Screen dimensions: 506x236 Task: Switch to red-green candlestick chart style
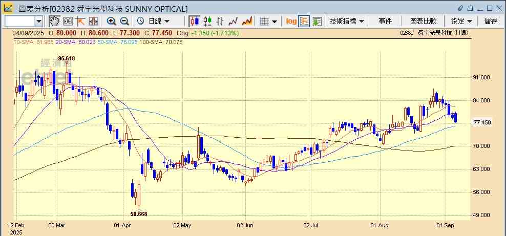tap(207, 22)
